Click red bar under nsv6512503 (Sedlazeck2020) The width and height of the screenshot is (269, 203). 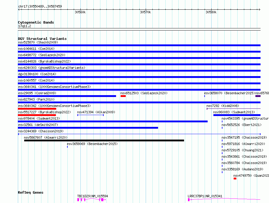tap(123, 96)
